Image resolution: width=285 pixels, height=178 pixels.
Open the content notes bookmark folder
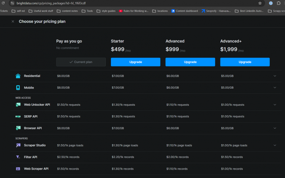tap(67, 11)
